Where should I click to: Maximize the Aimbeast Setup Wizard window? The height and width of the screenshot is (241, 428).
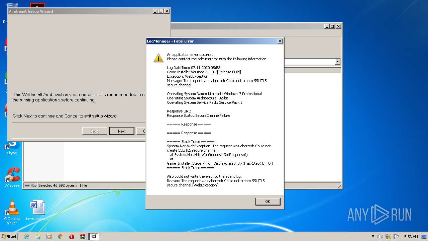pyautogui.click(x=161, y=11)
